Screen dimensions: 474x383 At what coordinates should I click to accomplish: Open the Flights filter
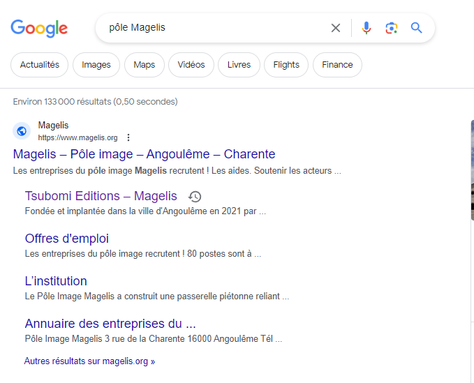[286, 65]
